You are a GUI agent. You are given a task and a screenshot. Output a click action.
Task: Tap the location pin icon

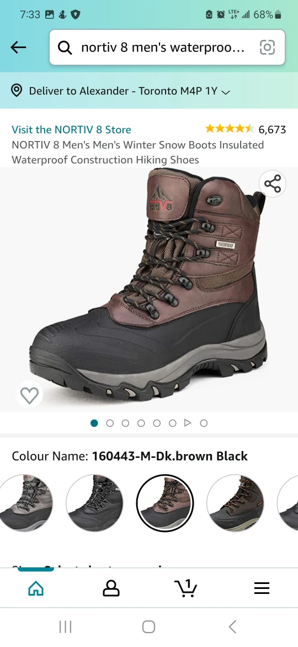(17, 91)
